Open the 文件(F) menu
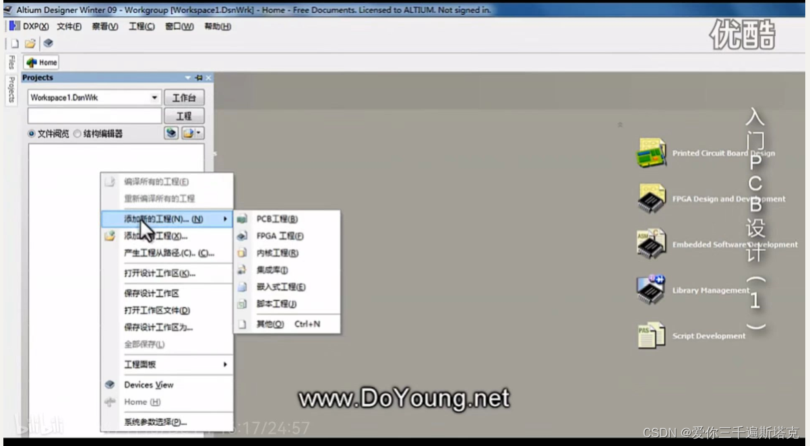Image resolution: width=810 pixels, height=446 pixels. (69, 26)
